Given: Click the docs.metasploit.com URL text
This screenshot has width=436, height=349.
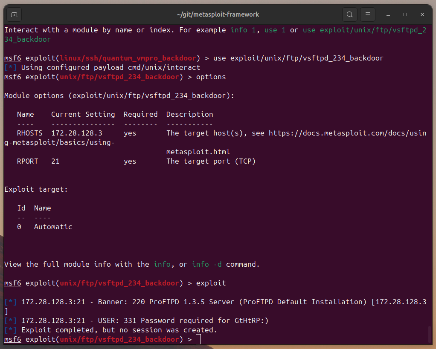Looking at the screenshot, I should point(347,133).
